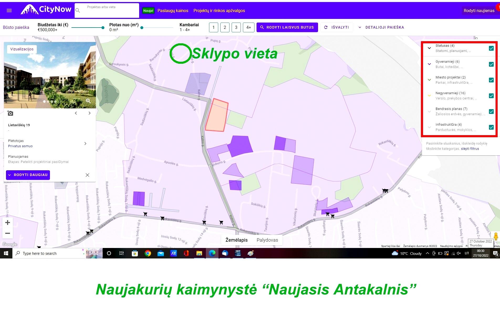Disable the Infrastruktūra layer checkbox

click(x=491, y=127)
